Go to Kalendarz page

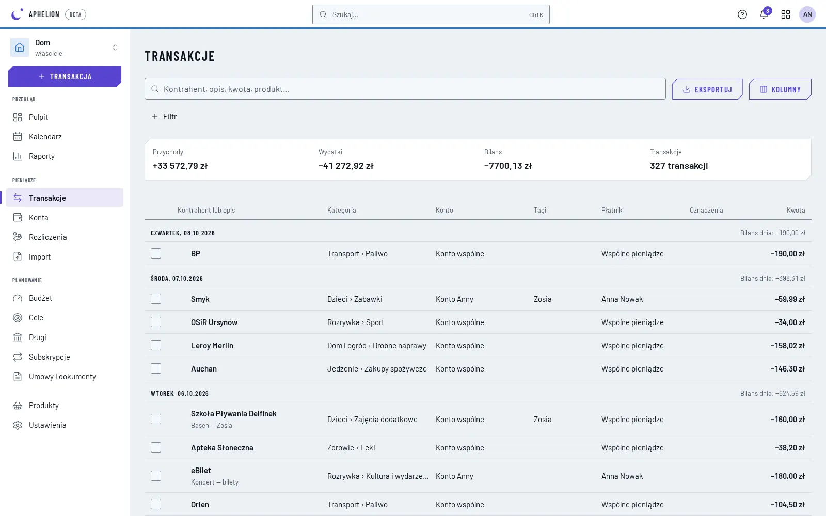pyautogui.click(x=65, y=137)
